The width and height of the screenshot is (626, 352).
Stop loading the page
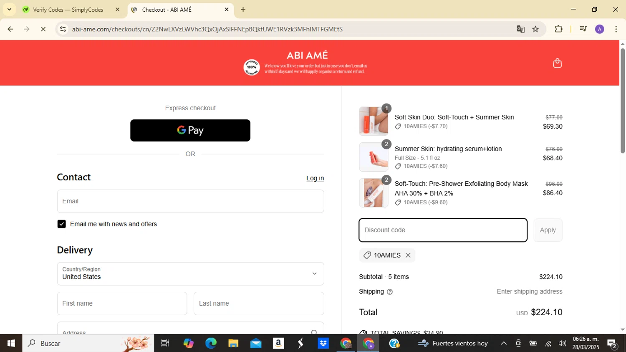[43, 29]
